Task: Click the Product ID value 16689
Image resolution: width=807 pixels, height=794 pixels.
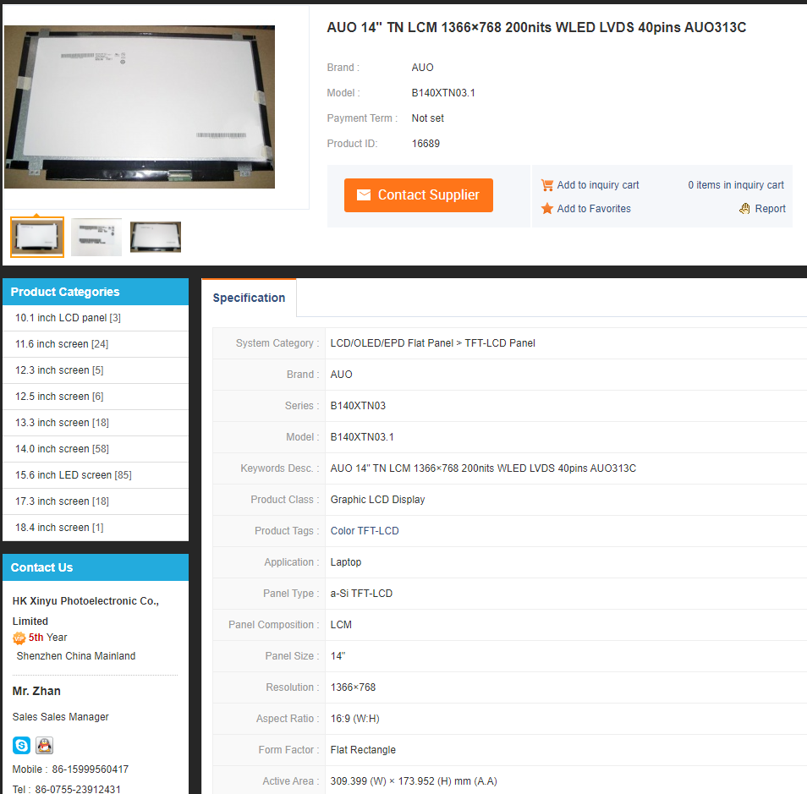Action: [425, 144]
